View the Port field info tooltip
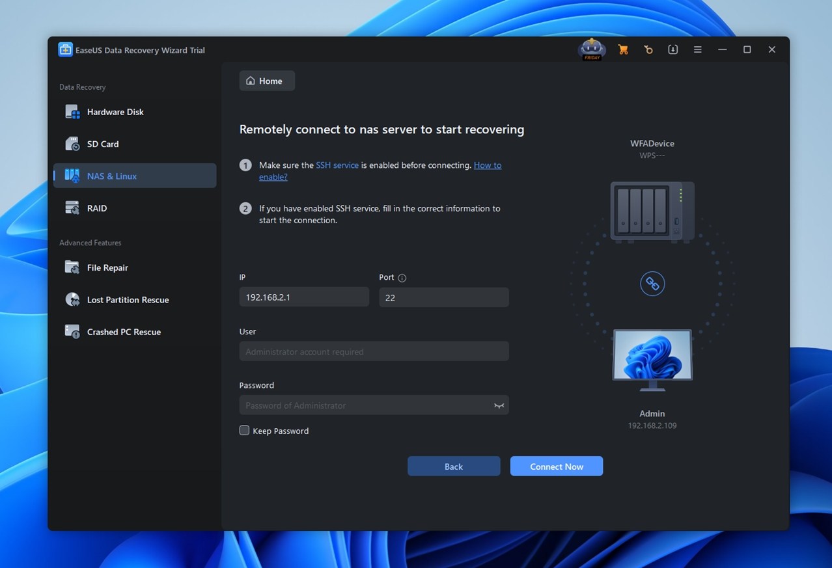Screen dimensions: 832x568 pos(403,277)
